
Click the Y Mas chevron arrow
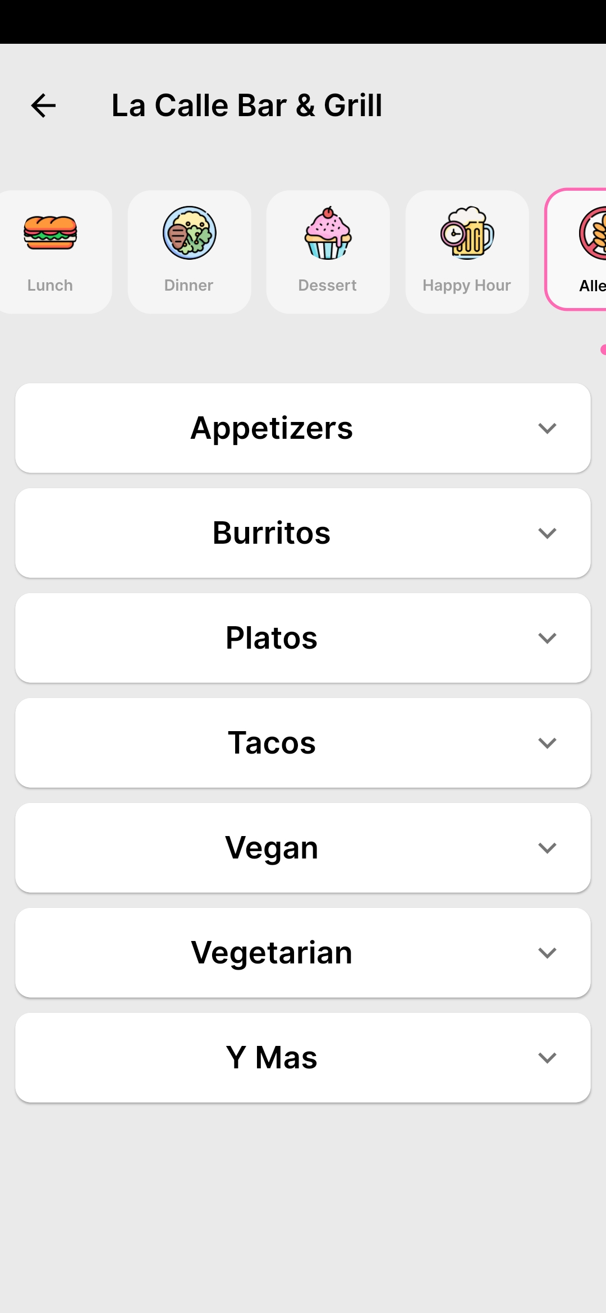tap(547, 1058)
